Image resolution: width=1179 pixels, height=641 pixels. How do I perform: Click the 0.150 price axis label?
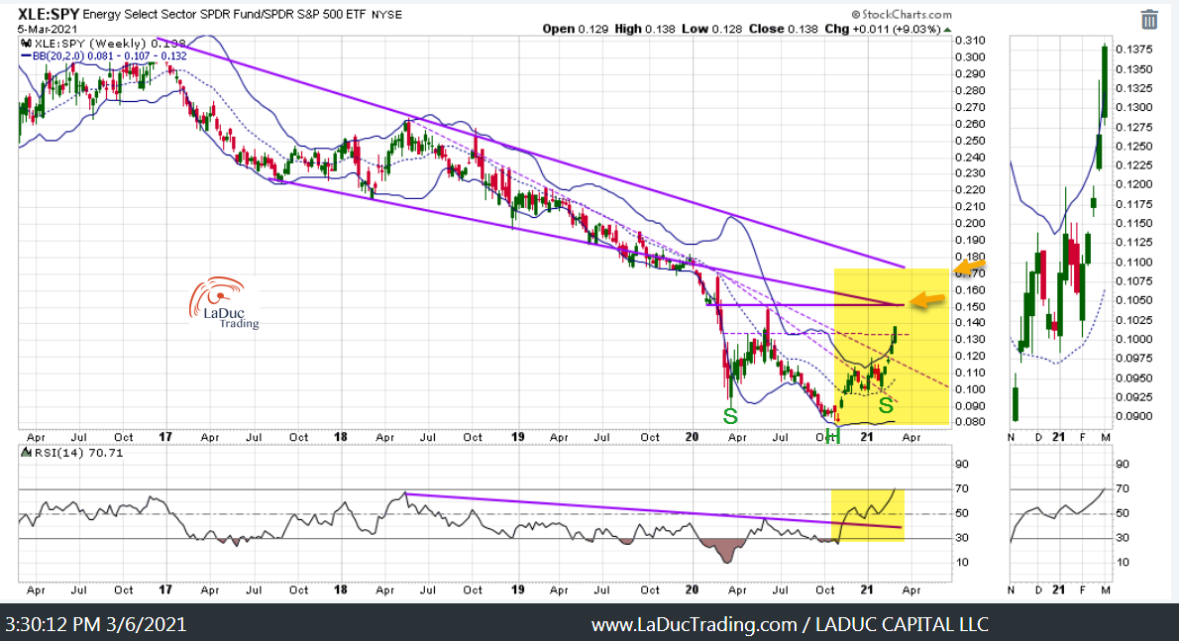970,306
